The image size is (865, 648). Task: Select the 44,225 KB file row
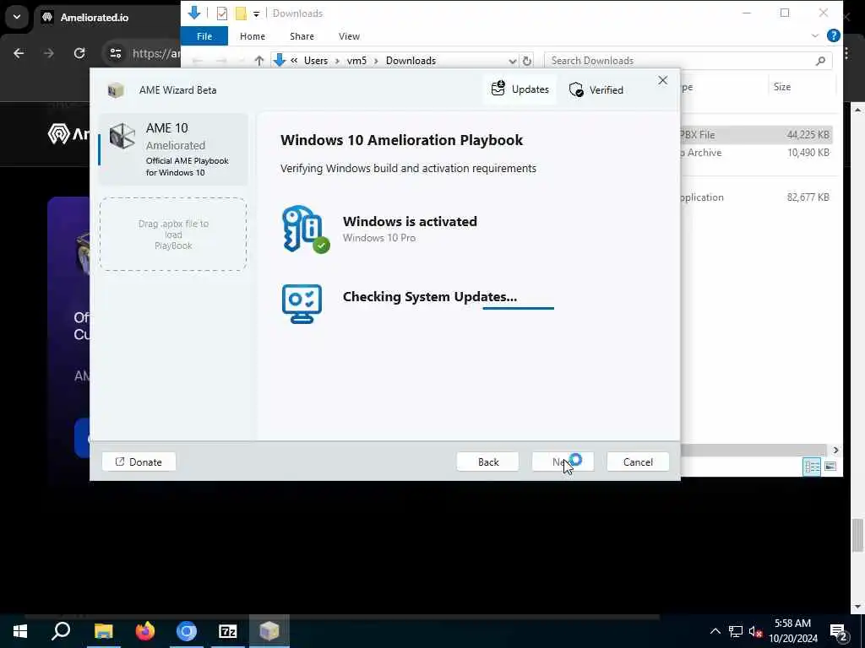[x=756, y=134]
